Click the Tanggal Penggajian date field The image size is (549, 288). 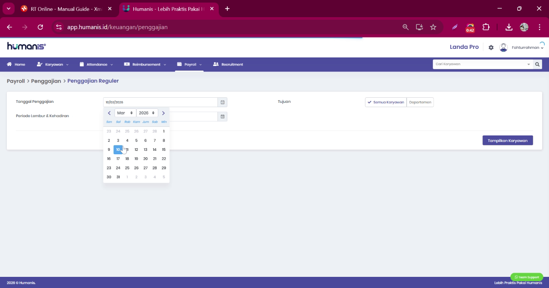coord(160,102)
